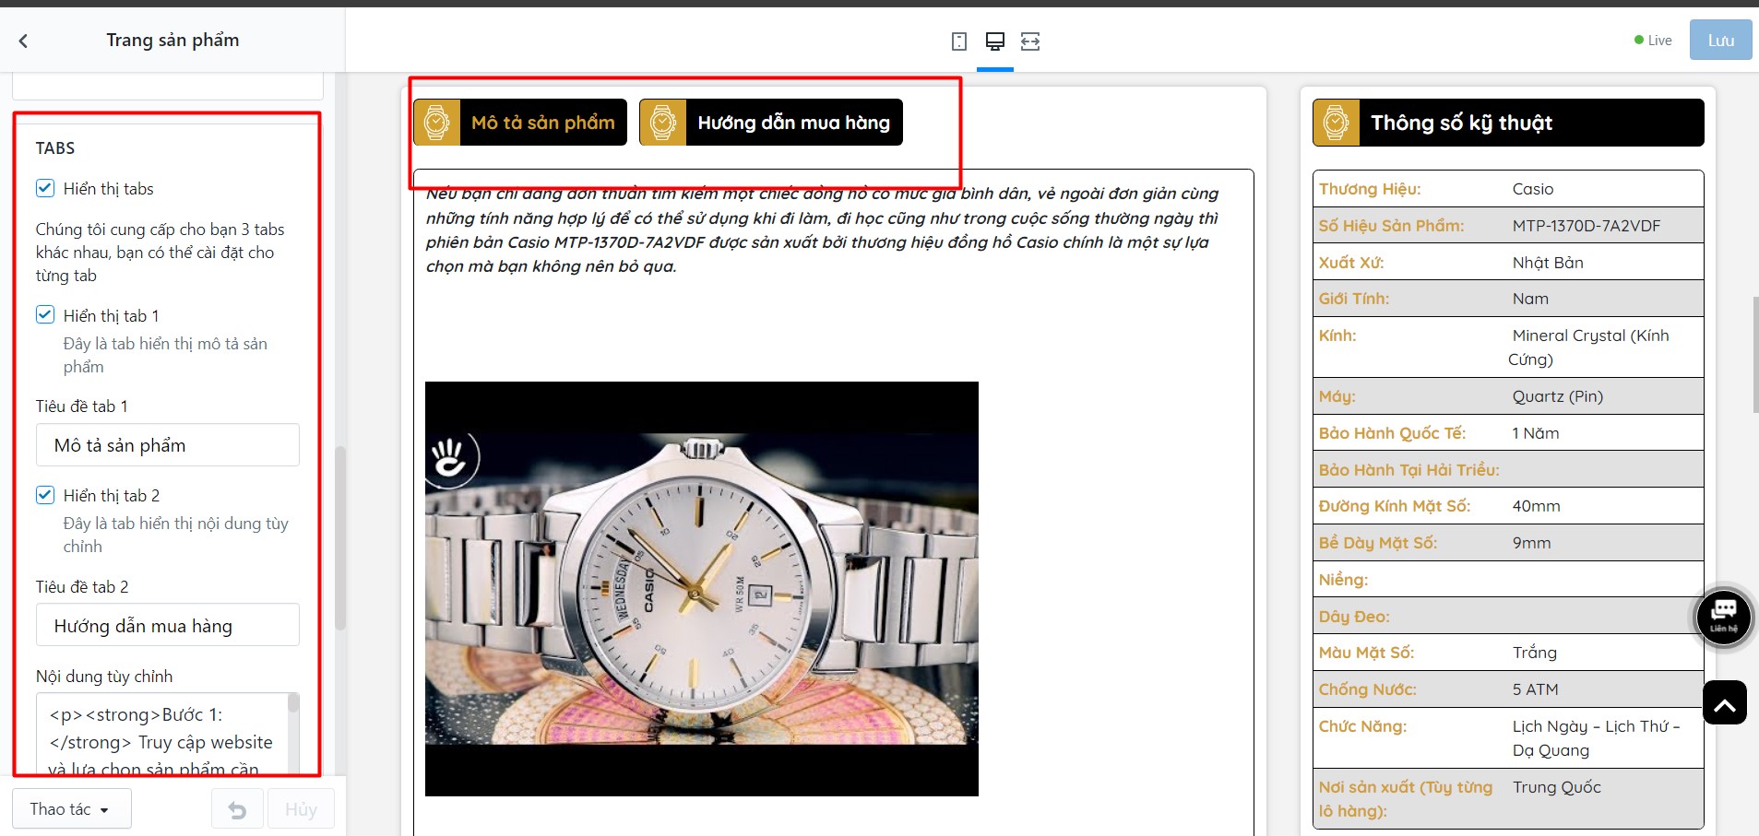Click the Bảo Hành Tại Hải Triều label
This screenshot has height=836, width=1759.
coord(1408,470)
